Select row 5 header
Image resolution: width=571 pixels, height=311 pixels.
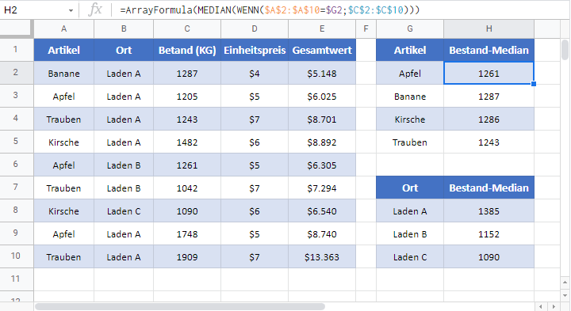pos(17,142)
